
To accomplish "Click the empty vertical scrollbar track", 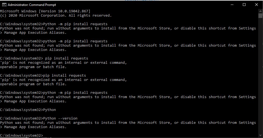I will click(x=260, y=75).
